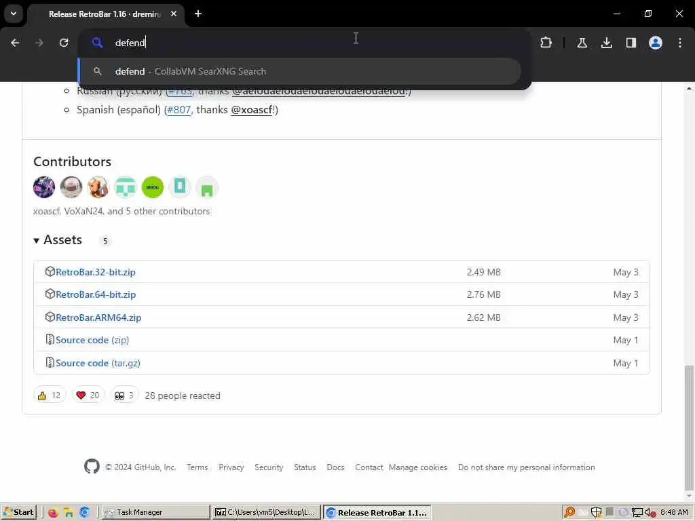
Task: Open the first purple contributor avatar
Action: (44, 187)
